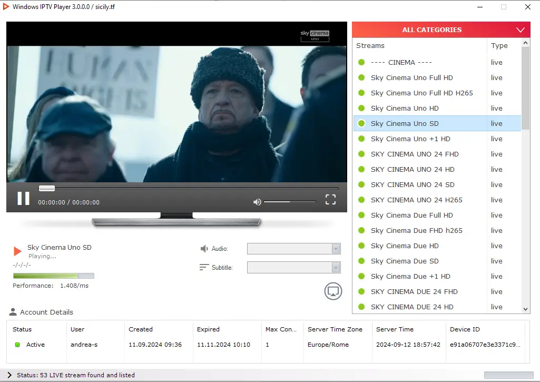Click the green Active status indicator
540x382 pixels.
pyautogui.click(x=17, y=345)
